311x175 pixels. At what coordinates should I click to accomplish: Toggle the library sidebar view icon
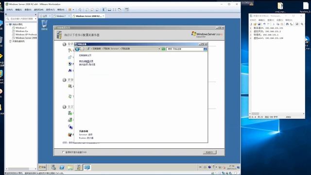coord(104,10)
